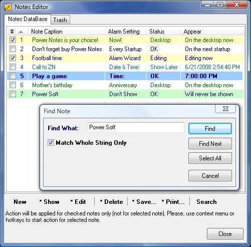Check the box for note 7 Power Soft
Image resolution: width=251 pixels, height=247 pixels.
tap(13, 94)
